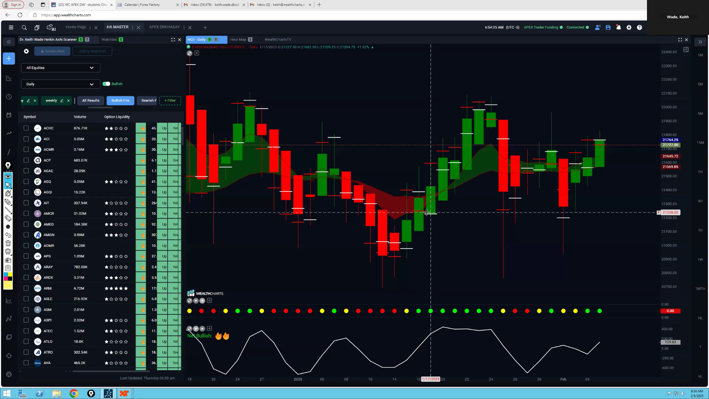Click the camera snapshot tool icon
The width and height of the screenshot is (709, 399).
pos(8,260)
